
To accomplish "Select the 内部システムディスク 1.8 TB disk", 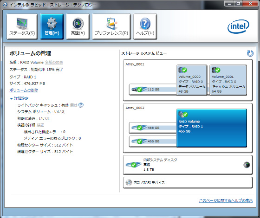I will (x=188, y=165).
